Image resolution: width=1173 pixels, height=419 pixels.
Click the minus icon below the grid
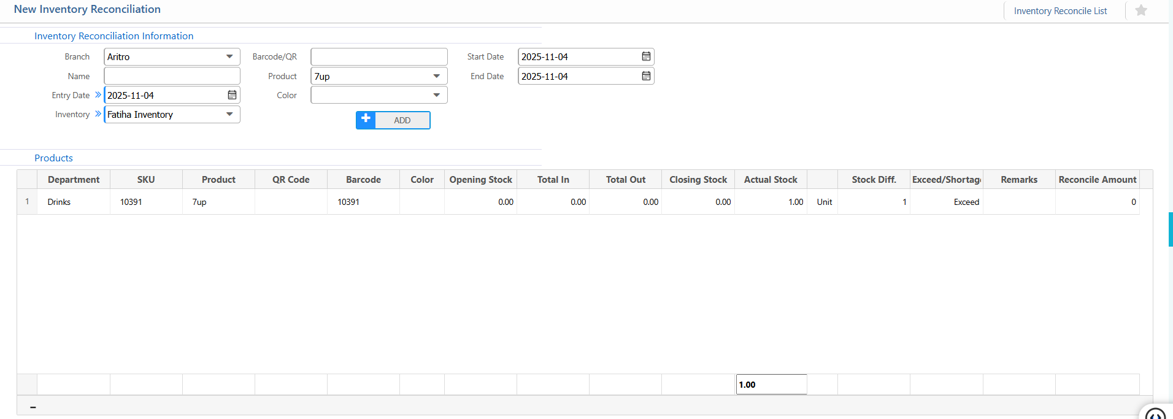point(33,407)
